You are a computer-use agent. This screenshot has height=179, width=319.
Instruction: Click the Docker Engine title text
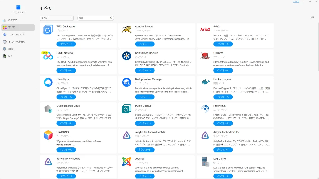pyautogui.click(x=222, y=79)
